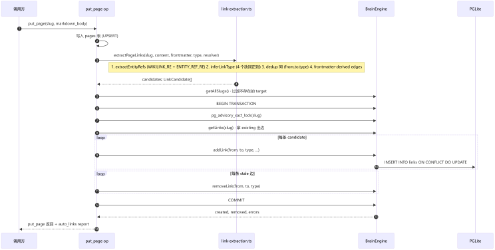The width and height of the screenshot is (495, 250).
Task: Click the loop tag of the stale-edge frame
Action: [x=101, y=174]
